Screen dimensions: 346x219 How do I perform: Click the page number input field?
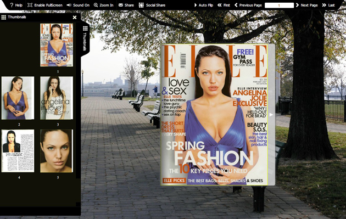tap(279, 5)
